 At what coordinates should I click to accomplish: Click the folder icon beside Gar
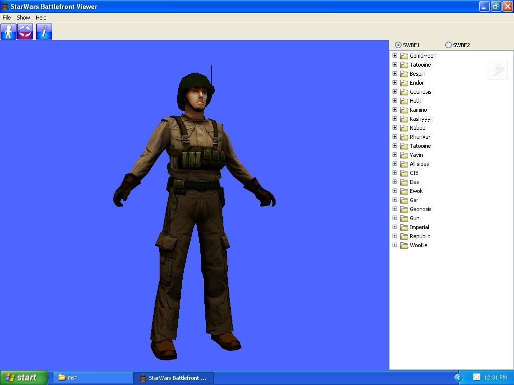pyautogui.click(x=404, y=200)
